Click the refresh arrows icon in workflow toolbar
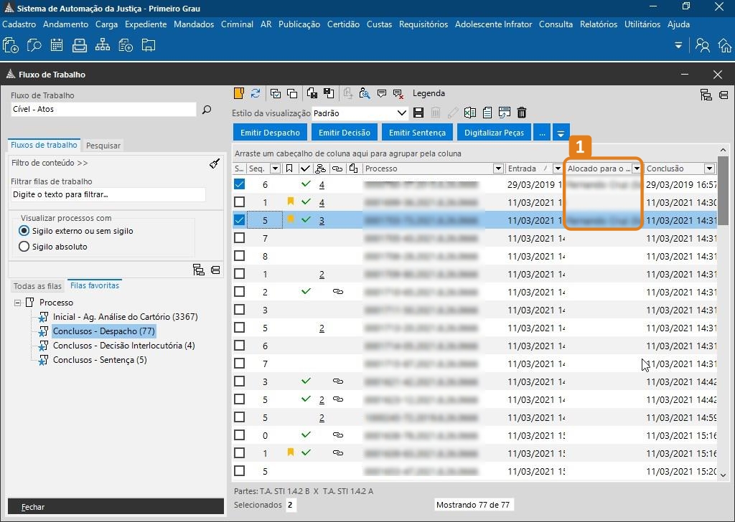Screen dimensions: 735x522 pyautogui.click(x=256, y=93)
